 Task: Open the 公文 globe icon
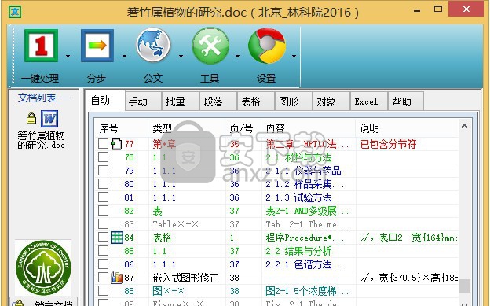click(153, 45)
